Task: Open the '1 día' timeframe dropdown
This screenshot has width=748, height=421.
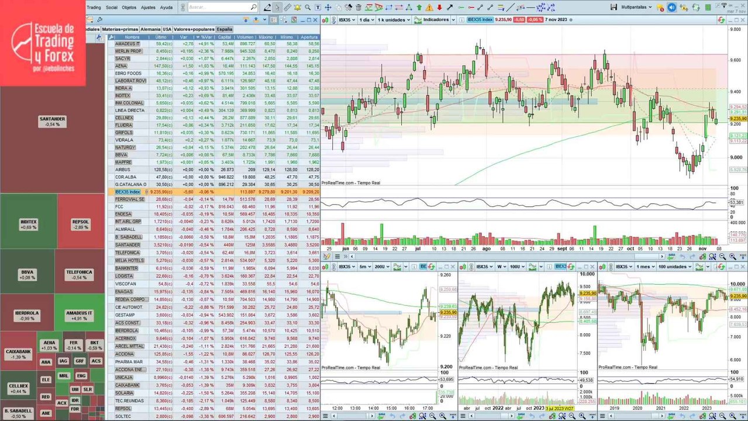Action: coord(367,20)
